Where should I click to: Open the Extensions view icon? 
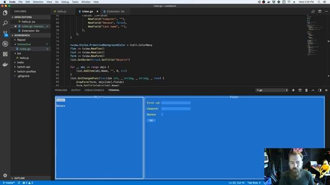coord(5,54)
